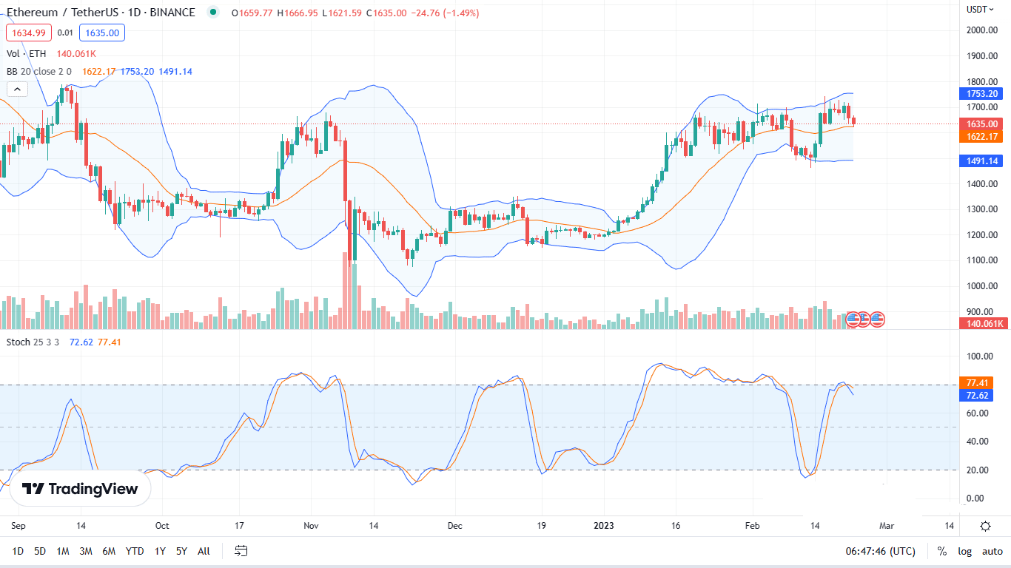Click the 1000.00 price scale value
Image resolution: width=1011 pixels, height=568 pixels.
(981, 286)
